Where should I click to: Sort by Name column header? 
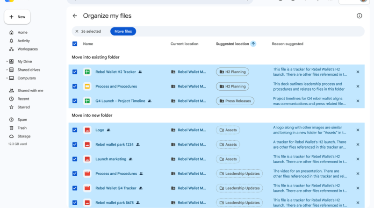88,44
